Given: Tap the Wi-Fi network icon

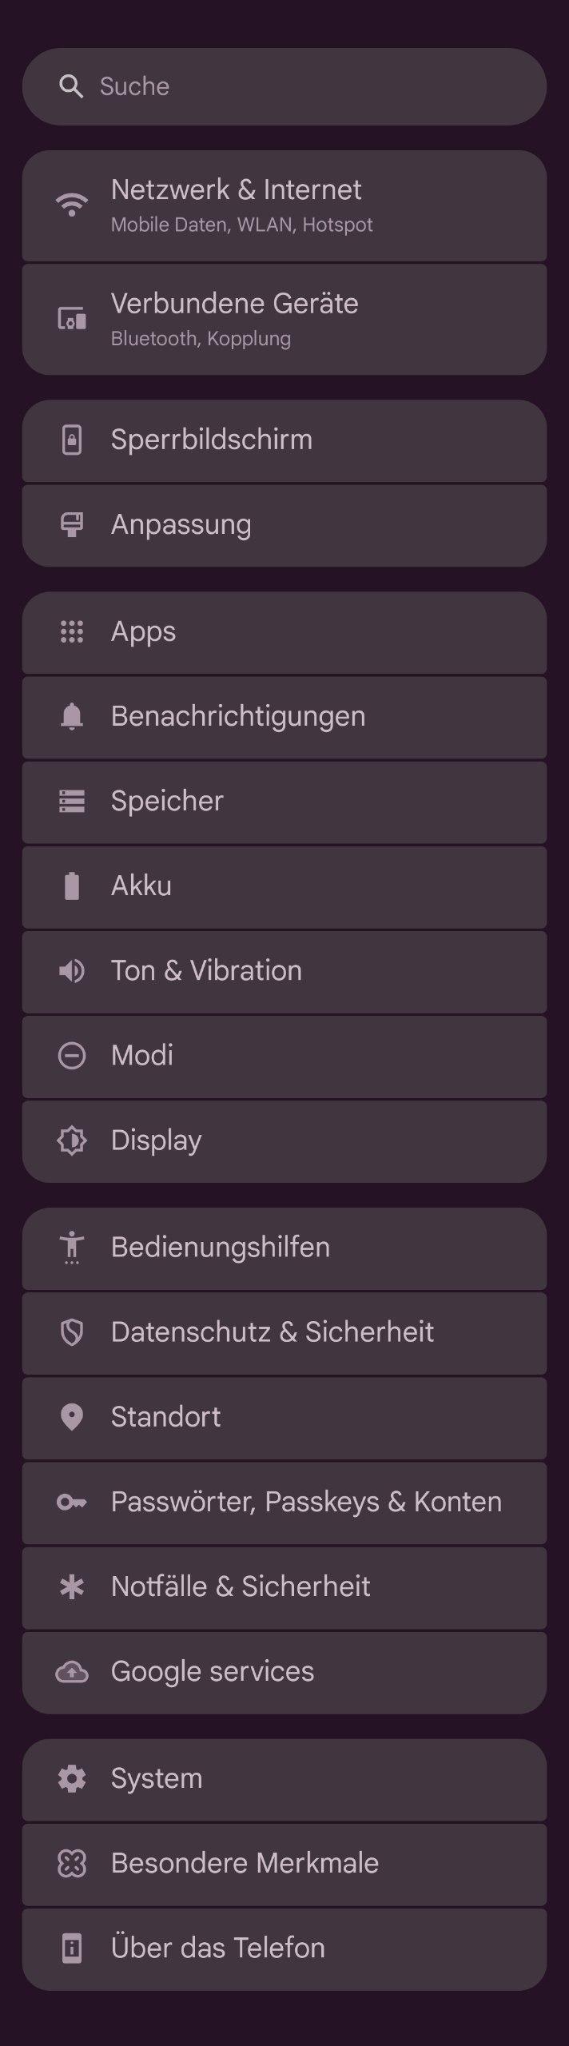Looking at the screenshot, I should point(72,205).
